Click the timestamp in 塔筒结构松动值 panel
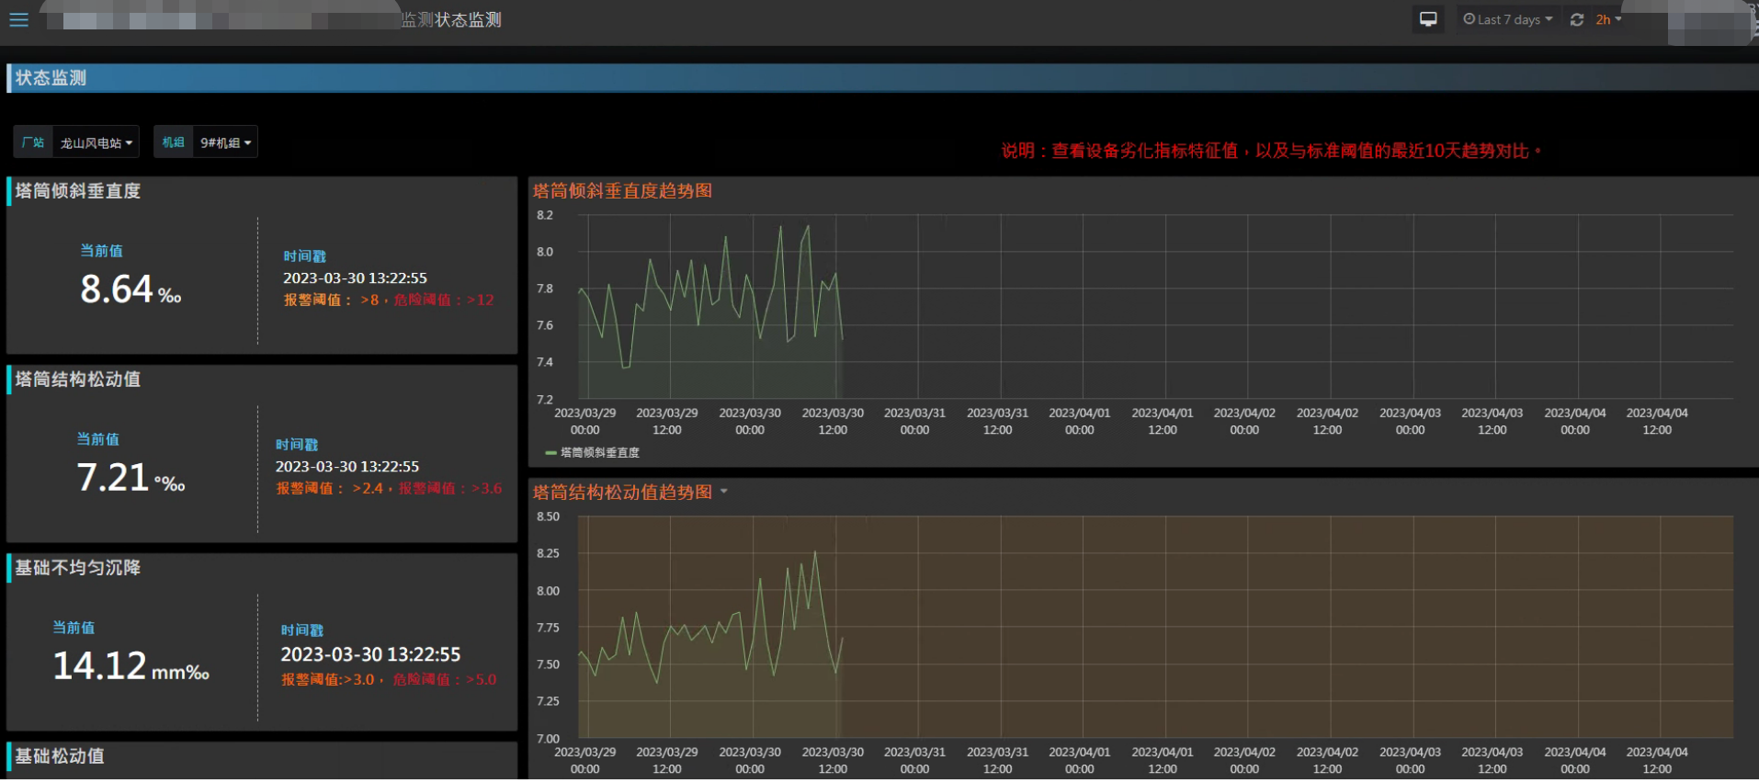Viewport: 1759px width, 783px height. [347, 466]
